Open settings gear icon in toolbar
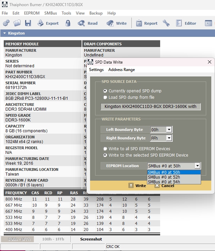Viewport: 215px width, 251px height. tap(6, 23)
